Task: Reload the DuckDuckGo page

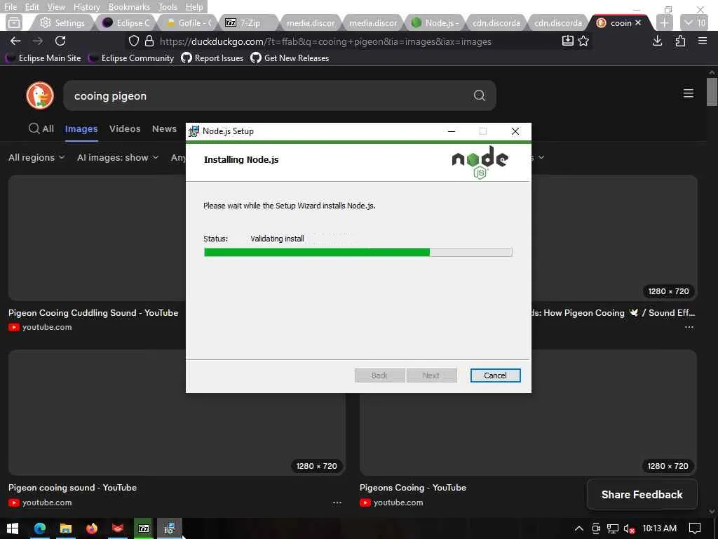Action: (x=60, y=41)
